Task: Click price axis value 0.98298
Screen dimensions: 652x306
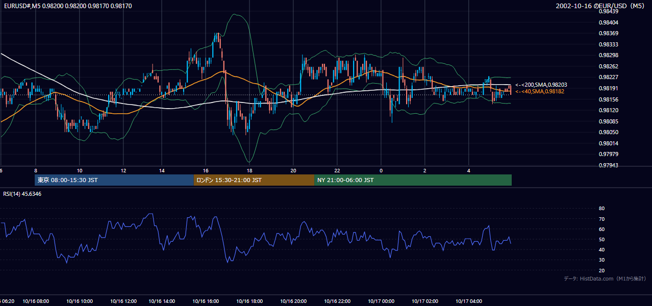Action: [608, 55]
